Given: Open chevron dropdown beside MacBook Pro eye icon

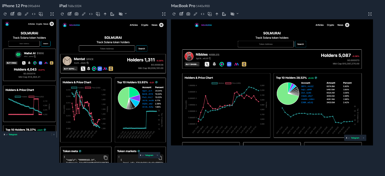Looking at the screenshot, I should [238, 13].
